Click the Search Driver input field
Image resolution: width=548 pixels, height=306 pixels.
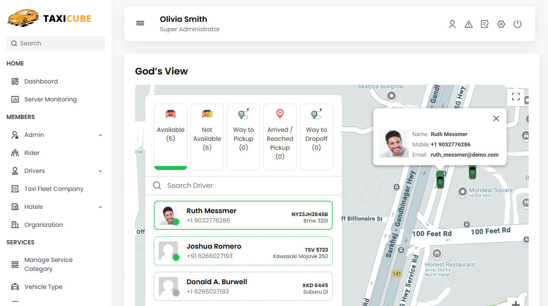pos(243,185)
